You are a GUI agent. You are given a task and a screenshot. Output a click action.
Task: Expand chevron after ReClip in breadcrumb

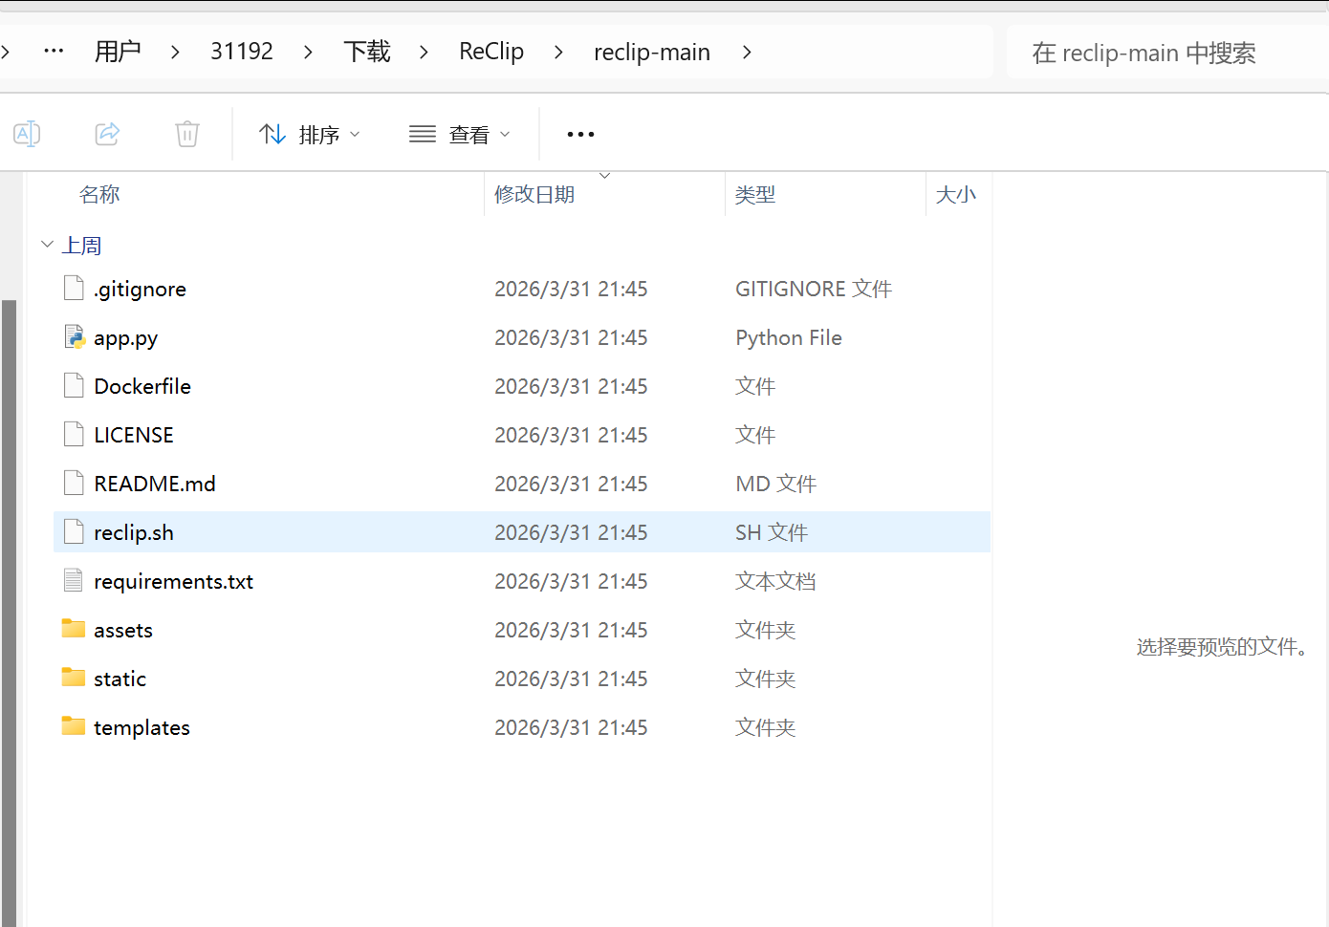558,52
